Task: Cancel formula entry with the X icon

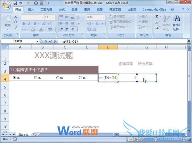Action: (x=46, y=41)
